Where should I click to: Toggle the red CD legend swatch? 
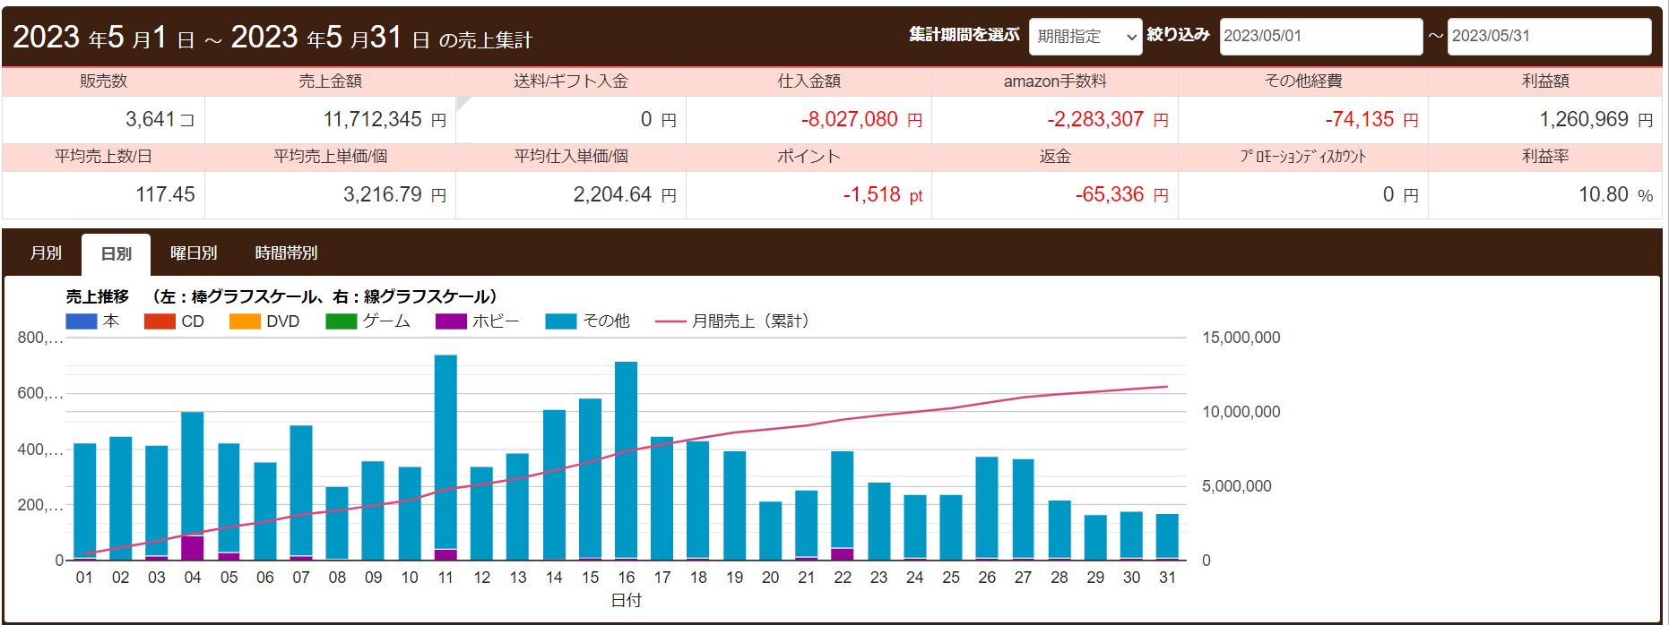160,321
